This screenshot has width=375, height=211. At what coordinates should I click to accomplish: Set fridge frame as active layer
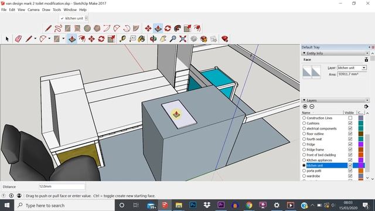tap(304, 149)
